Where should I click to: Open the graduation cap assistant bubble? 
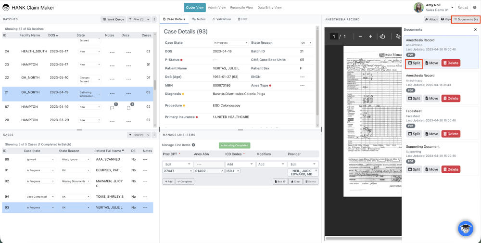click(465, 229)
